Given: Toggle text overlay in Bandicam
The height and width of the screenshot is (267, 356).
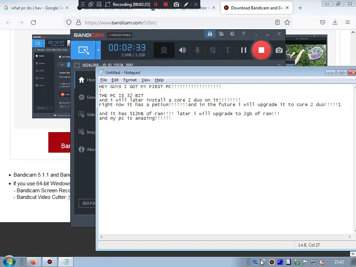Looking at the screenshot, I should [227, 50].
